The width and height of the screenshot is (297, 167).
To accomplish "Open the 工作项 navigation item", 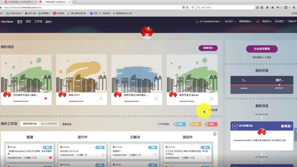I will (38, 22).
